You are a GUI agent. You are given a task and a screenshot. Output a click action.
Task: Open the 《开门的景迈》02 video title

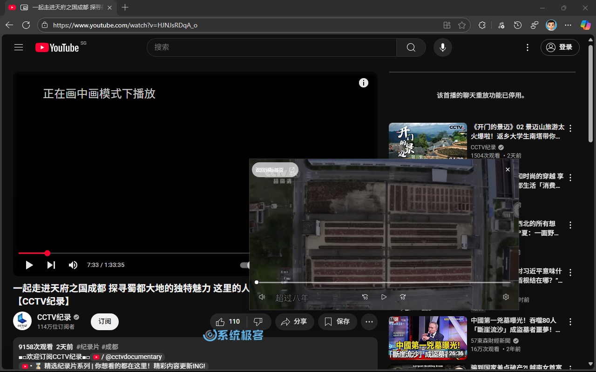tap(517, 132)
